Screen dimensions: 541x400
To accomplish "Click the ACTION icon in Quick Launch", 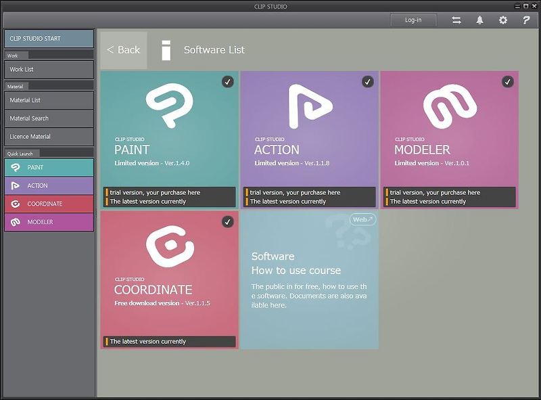I will [15, 185].
